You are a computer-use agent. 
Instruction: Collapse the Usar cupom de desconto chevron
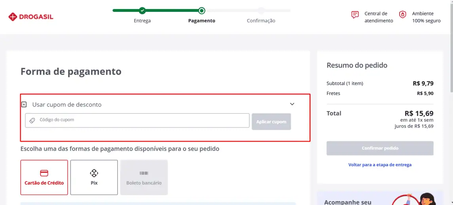pyautogui.click(x=292, y=104)
